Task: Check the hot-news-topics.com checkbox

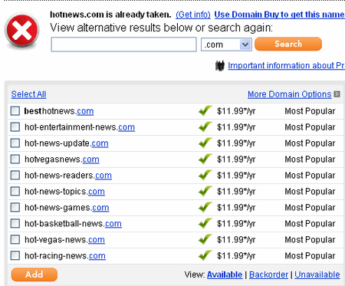Action: tap(15, 191)
